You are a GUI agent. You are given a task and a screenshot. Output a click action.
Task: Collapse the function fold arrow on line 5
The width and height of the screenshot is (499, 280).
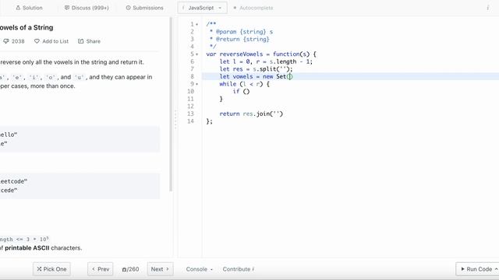pyautogui.click(x=197, y=54)
